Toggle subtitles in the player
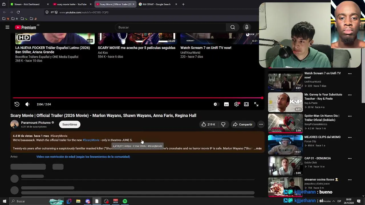The image size is (365, 205). click(226, 104)
